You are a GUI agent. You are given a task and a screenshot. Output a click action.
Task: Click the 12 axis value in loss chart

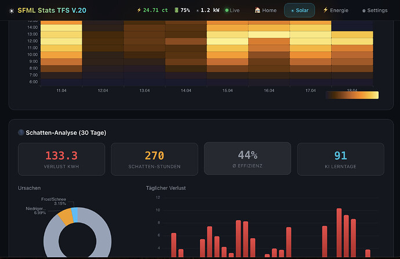tap(158, 197)
